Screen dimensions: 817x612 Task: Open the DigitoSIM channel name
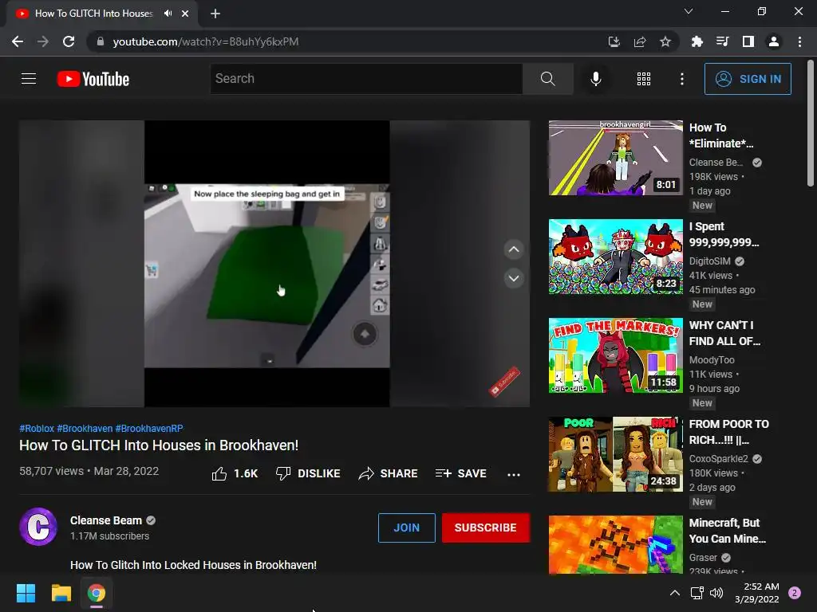tap(709, 261)
